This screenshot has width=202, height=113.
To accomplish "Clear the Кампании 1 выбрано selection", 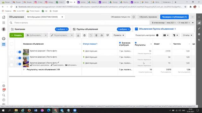I will (x=67, y=29).
